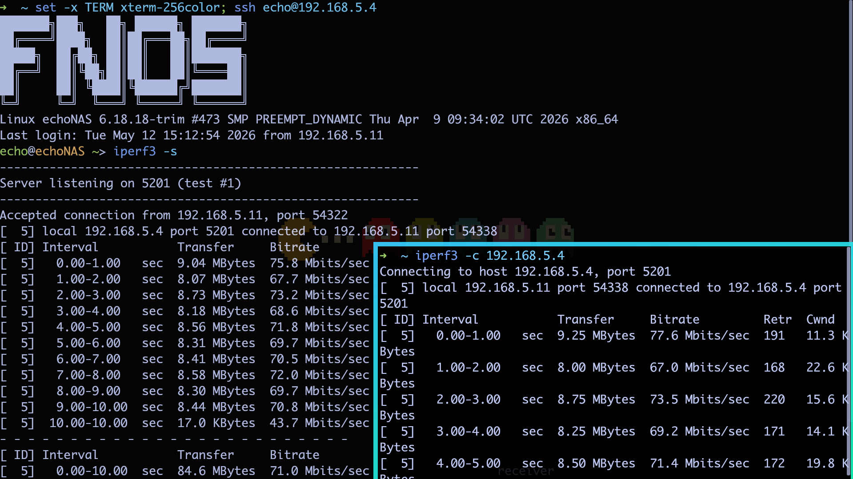
Task: Click the 'Last login: Tue May 12' line
Action: 192,135
